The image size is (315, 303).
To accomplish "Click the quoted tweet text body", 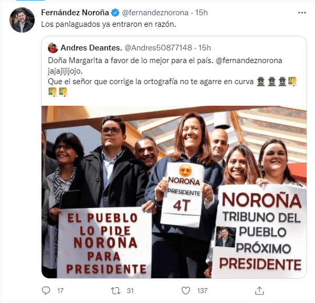I will click(x=173, y=76).
